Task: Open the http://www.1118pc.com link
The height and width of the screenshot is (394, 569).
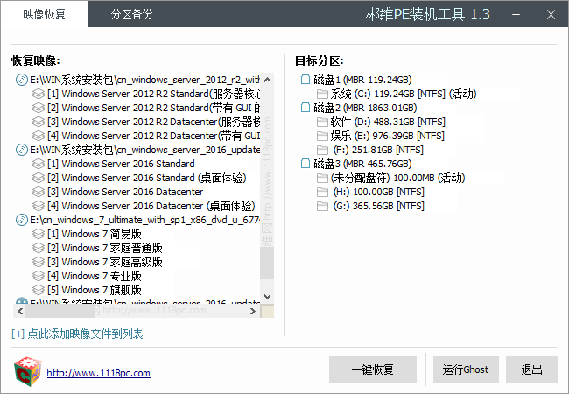Action: [98, 373]
